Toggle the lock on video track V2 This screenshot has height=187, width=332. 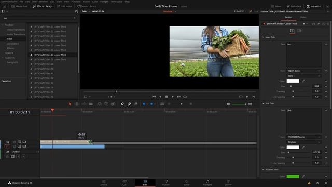point(15,142)
